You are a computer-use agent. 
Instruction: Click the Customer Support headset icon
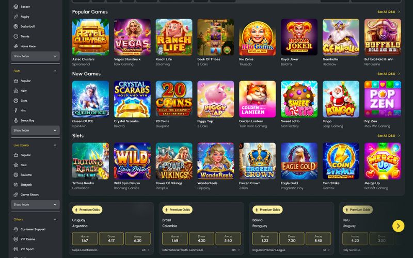[16, 229]
